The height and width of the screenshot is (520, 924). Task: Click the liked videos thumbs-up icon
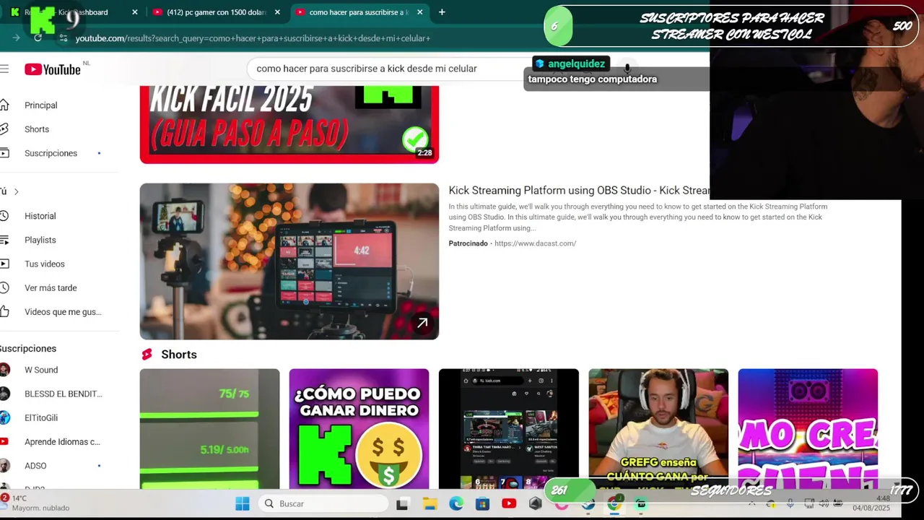pos(4,312)
